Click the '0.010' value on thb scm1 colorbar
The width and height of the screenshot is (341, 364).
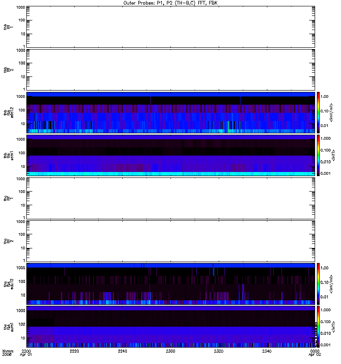[x=326, y=162]
